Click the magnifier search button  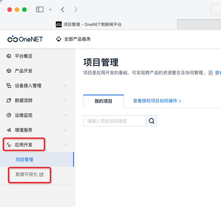click(152, 121)
